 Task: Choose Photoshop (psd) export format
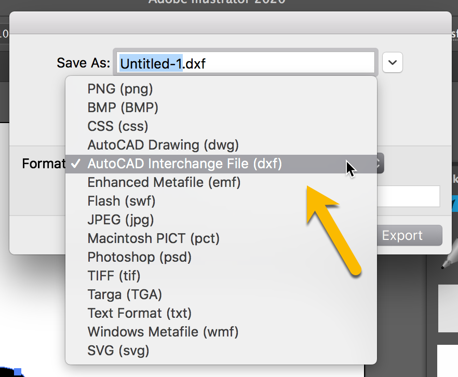[140, 257]
